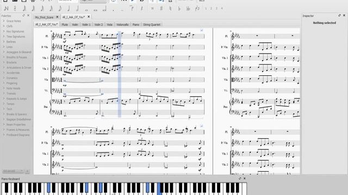This screenshot has width=348, height=195.
Task: Switch to voice 1
Action: coord(206,9)
